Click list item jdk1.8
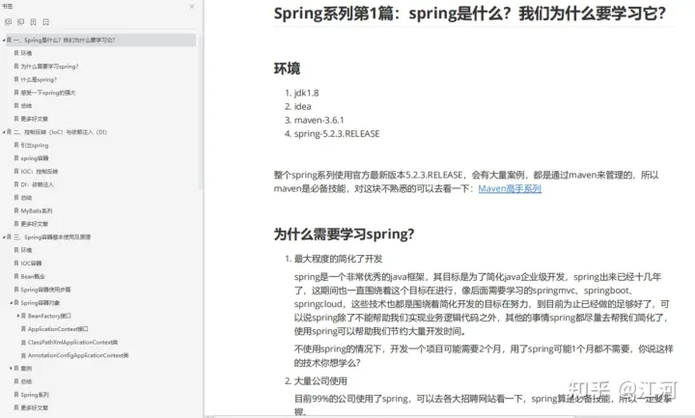Viewport: 695px width, 418px height. click(x=306, y=93)
